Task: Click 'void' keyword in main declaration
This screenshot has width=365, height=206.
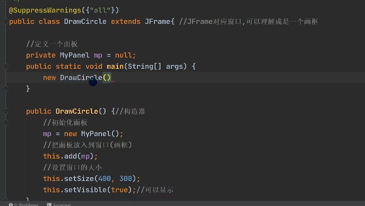Action: [94, 66]
